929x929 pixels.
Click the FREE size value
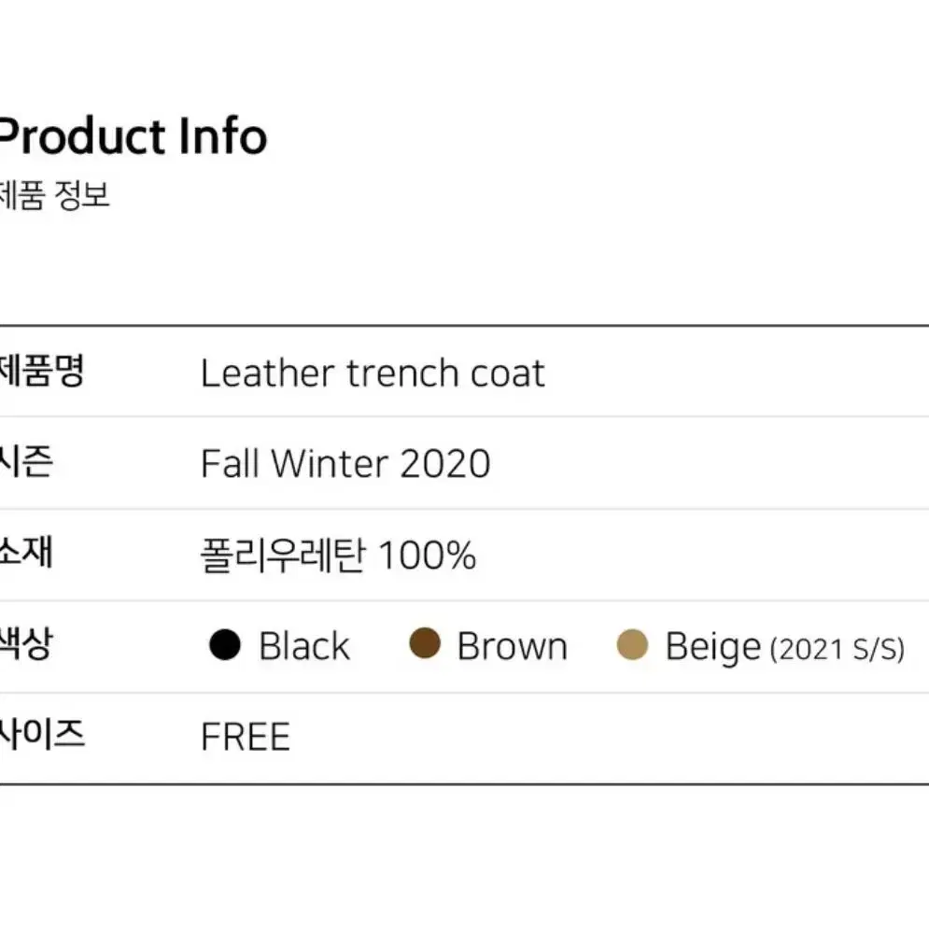coord(246,737)
